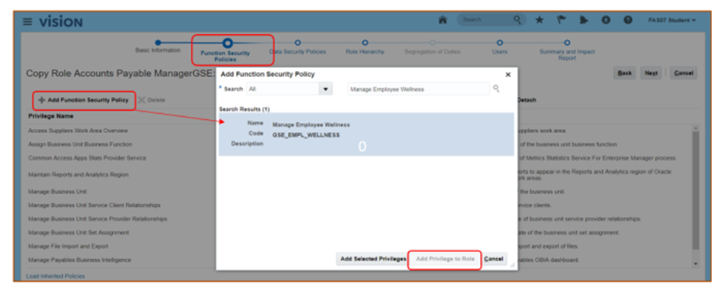721x287 pixels.
Task: Click the VISION logo
Action: tap(60, 21)
